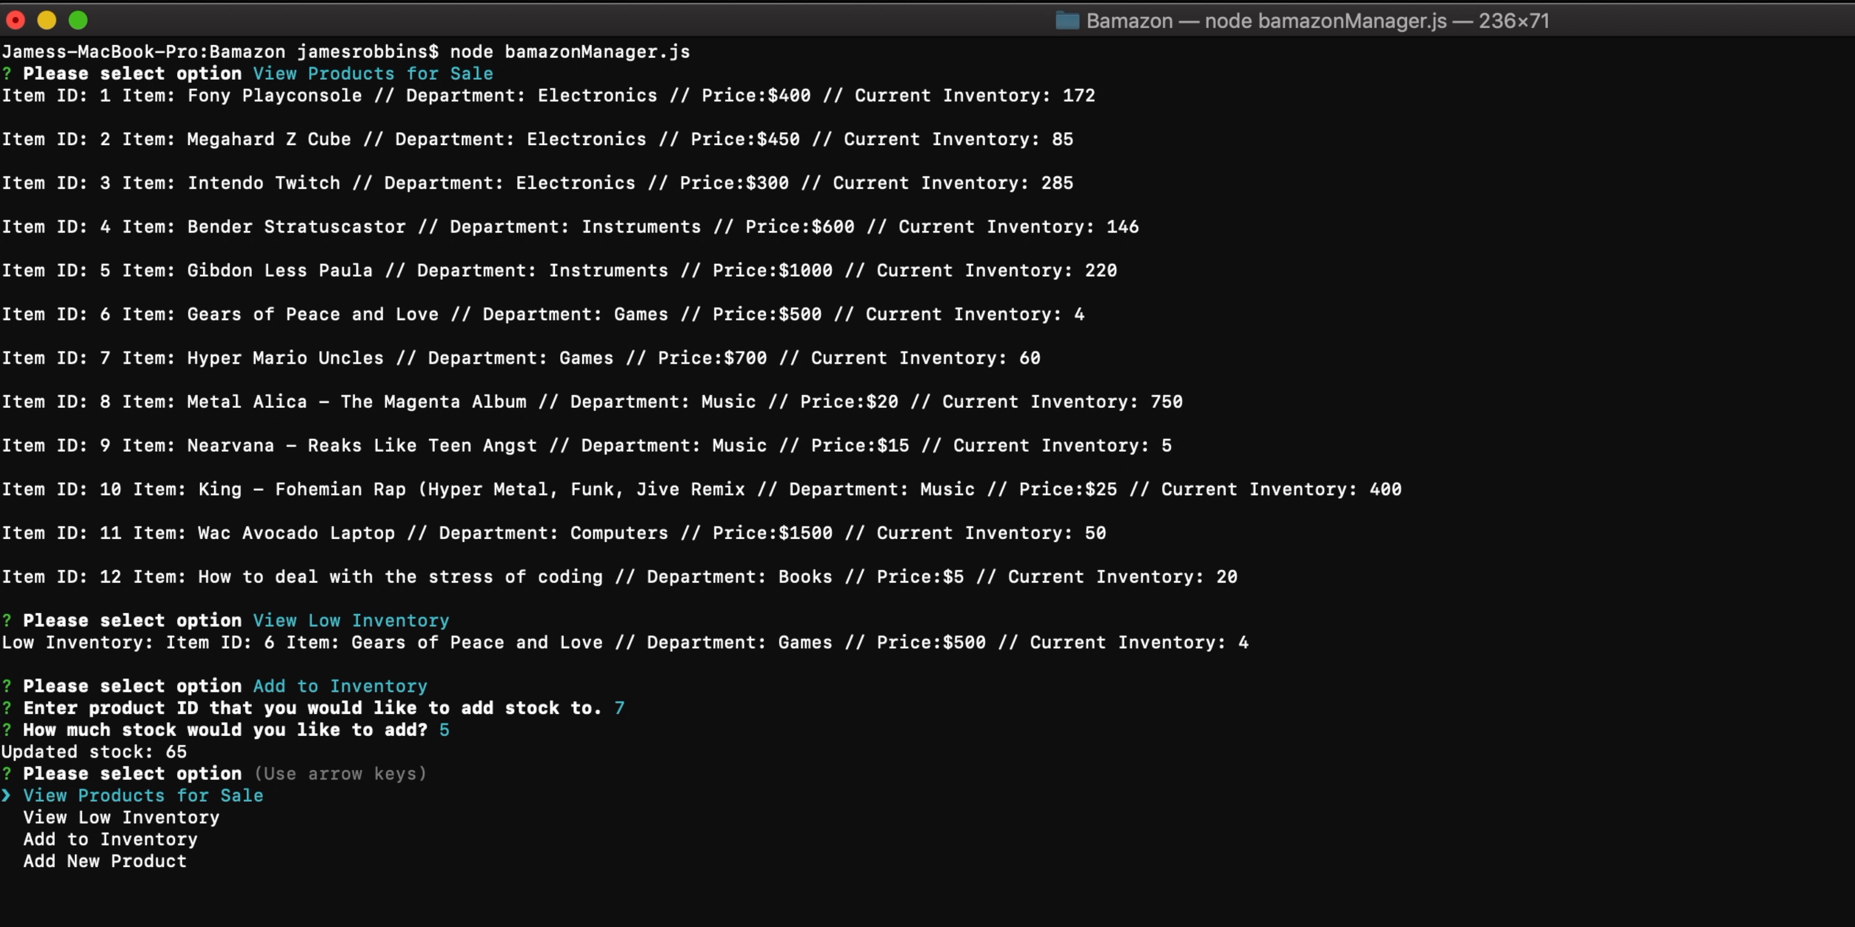
Task: Click the 'How much stock would you like to add?' line
Action: pyautogui.click(x=226, y=730)
